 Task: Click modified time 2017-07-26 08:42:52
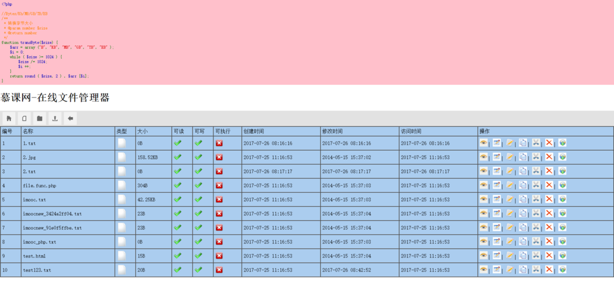[x=346, y=270]
